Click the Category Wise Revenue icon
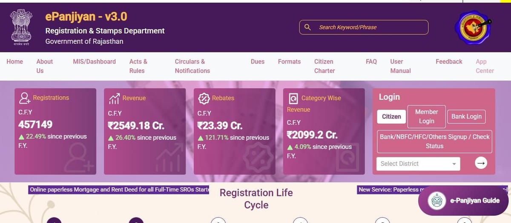Viewport: 511px width, 223px height. (x=293, y=98)
